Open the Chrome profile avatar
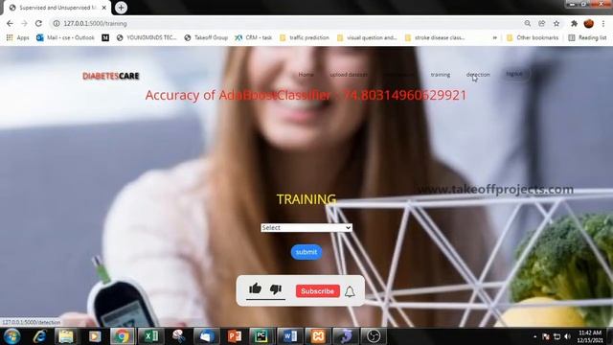The height and width of the screenshot is (345, 613). tap(589, 23)
